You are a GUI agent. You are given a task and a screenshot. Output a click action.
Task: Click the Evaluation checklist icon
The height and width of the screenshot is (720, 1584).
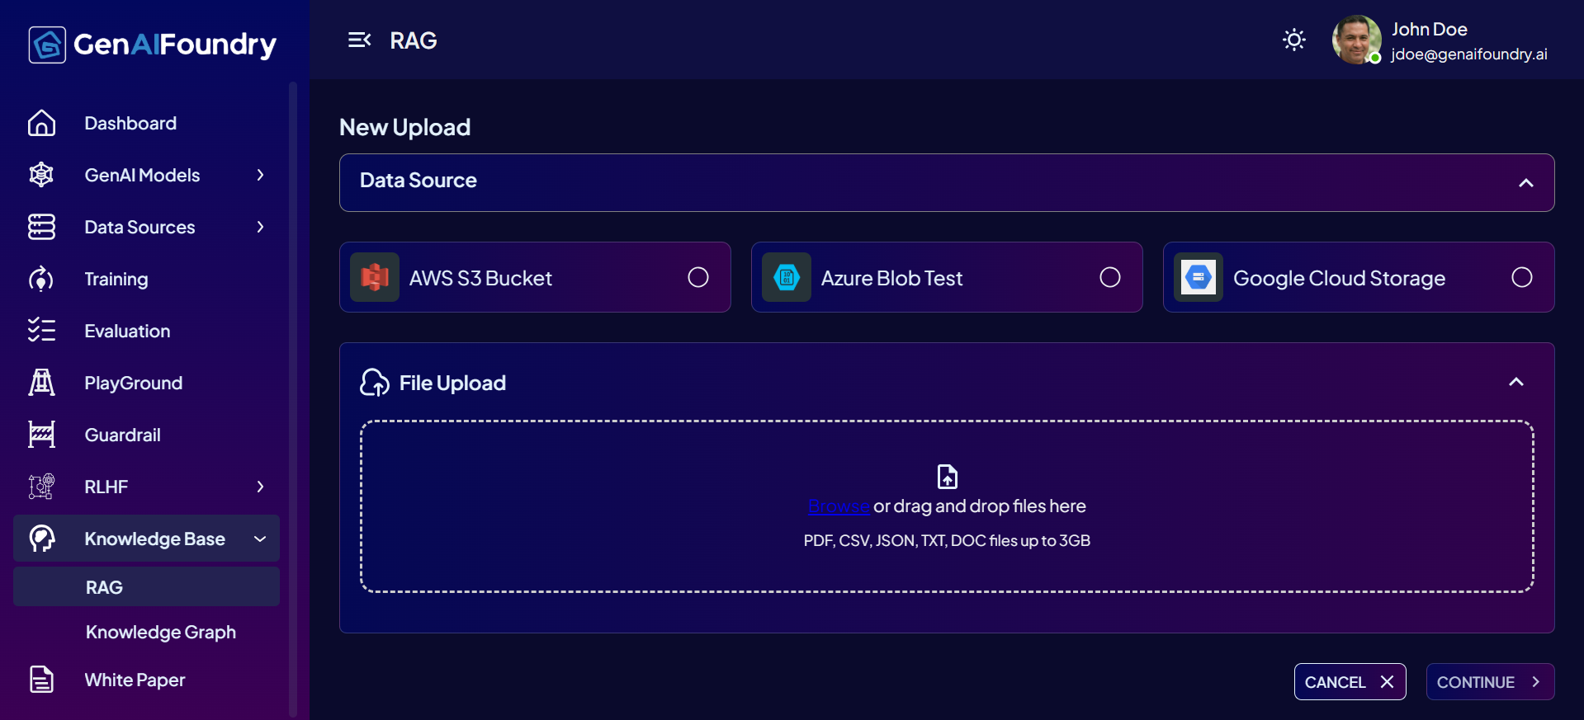point(41,331)
